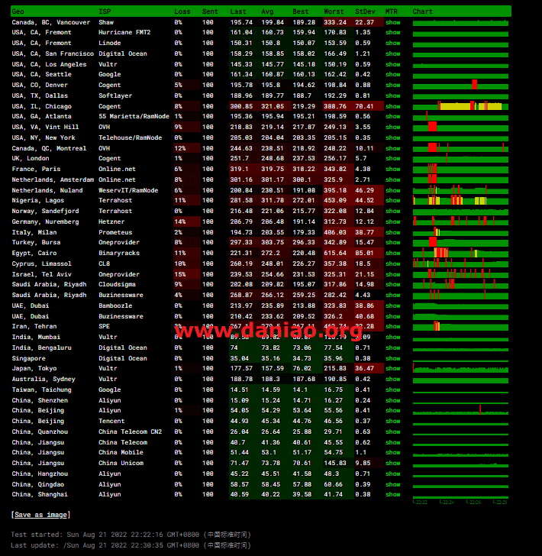Show MTR for Dallas Softlayer row
Screen dimensions: 542x556
[393, 95]
